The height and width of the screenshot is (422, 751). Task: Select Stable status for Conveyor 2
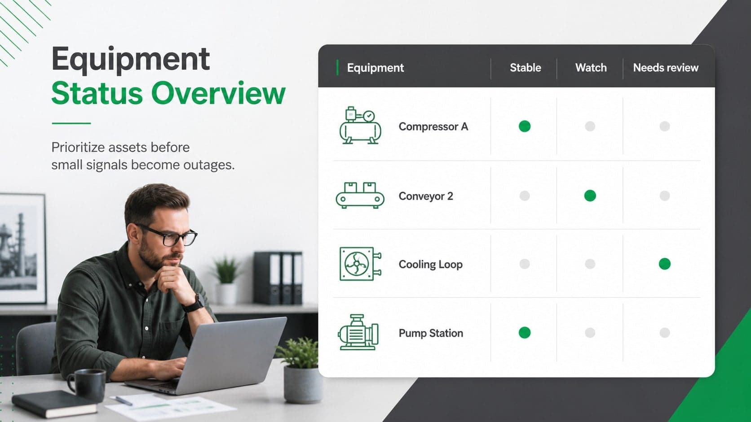pyautogui.click(x=525, y=196)
